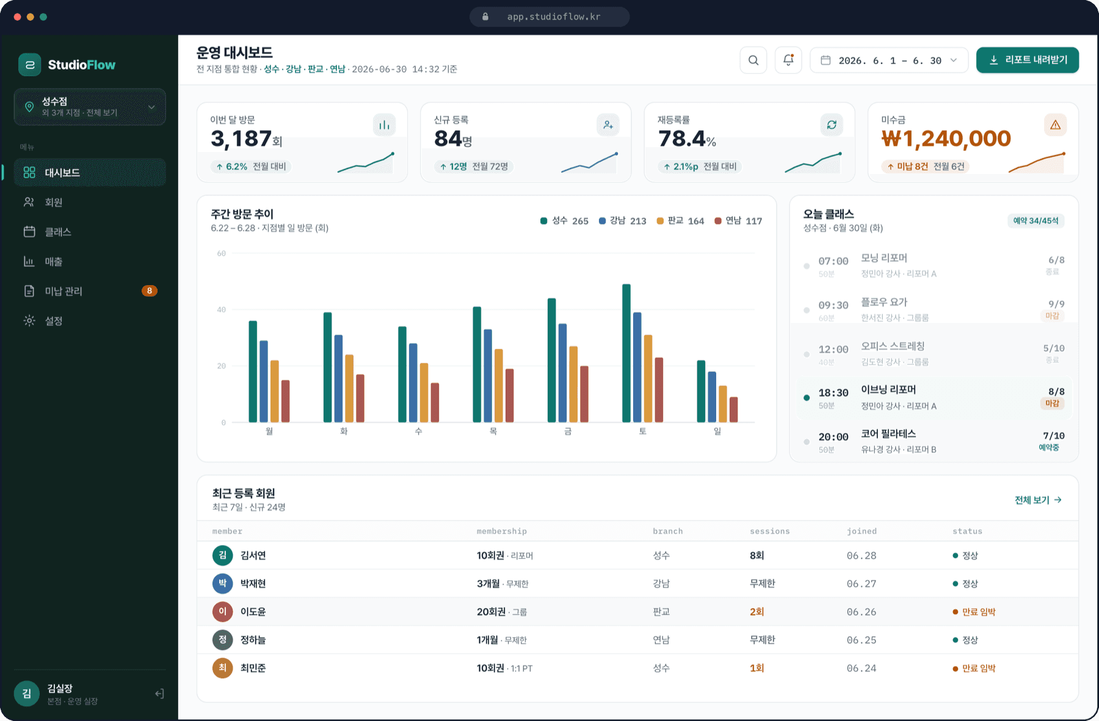Open the search icon in header

point(753,60)
